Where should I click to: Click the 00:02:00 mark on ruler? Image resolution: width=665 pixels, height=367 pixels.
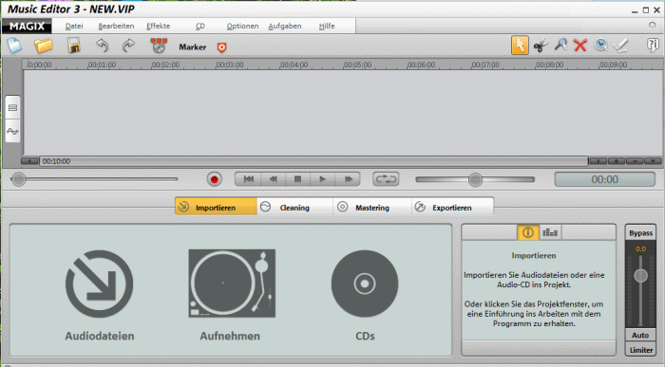click(x=165, y=64)
